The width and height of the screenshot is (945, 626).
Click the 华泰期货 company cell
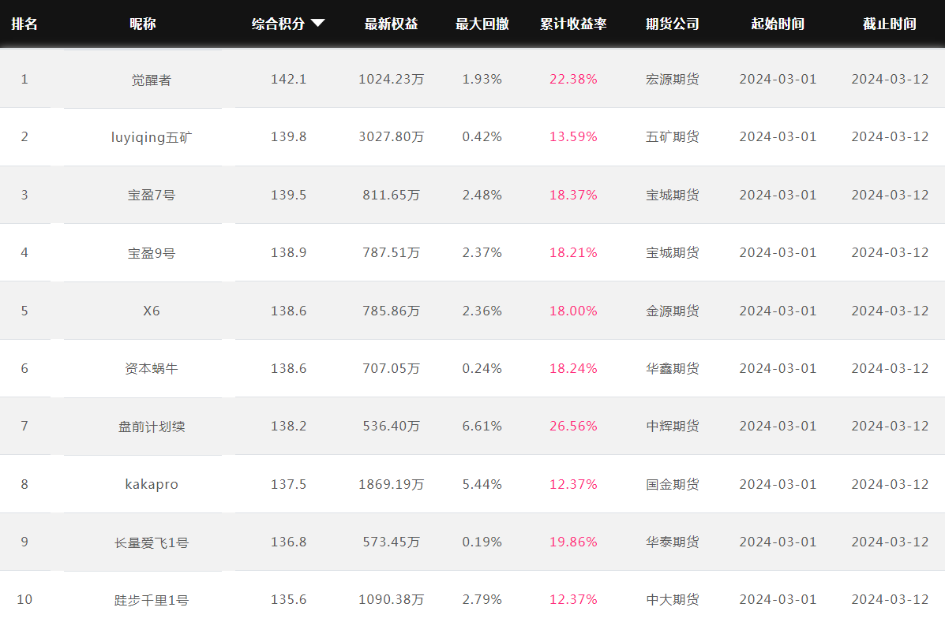click(x=673, y=542)
